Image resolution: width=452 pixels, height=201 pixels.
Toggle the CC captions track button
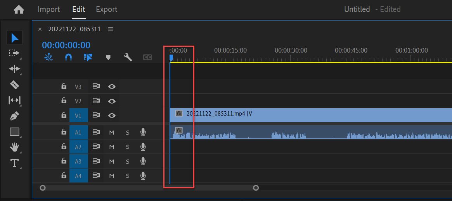coord(147,58)
